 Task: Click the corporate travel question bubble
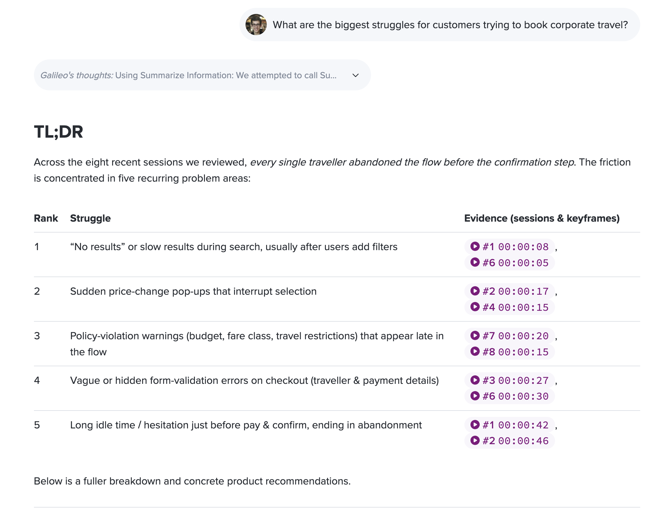(450, 25)
